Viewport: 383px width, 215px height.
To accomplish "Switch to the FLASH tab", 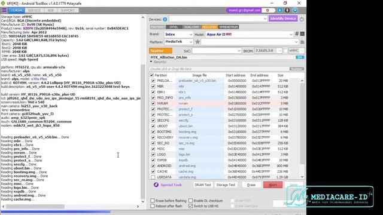I will pos(16,10).
